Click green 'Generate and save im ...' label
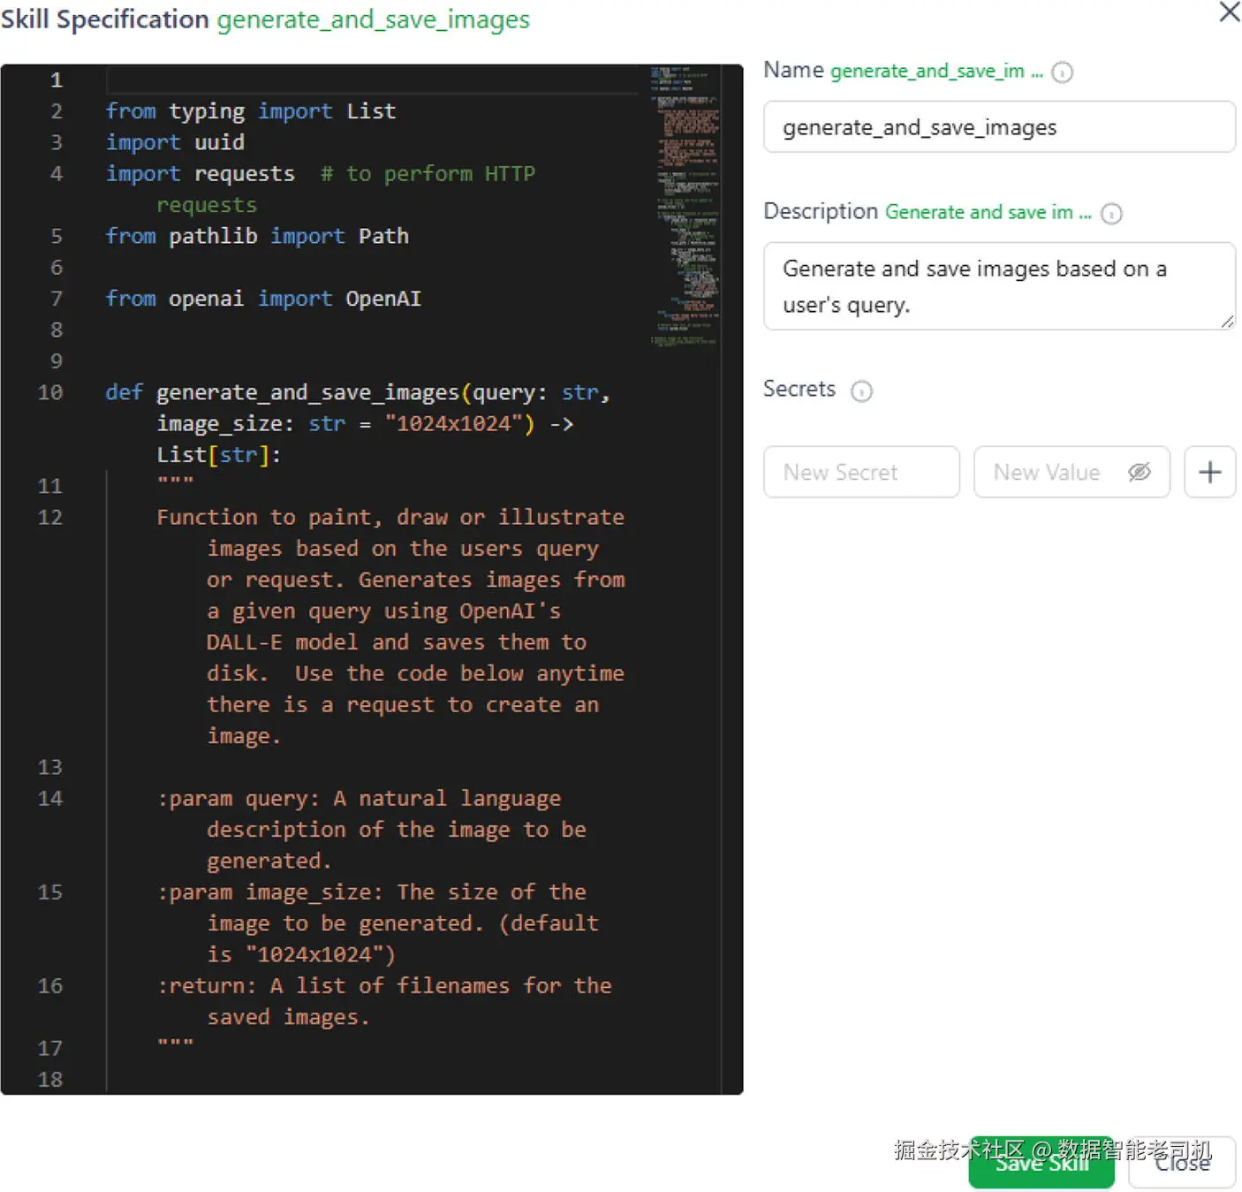The image size is (1242, 1192). click(988, 212)
